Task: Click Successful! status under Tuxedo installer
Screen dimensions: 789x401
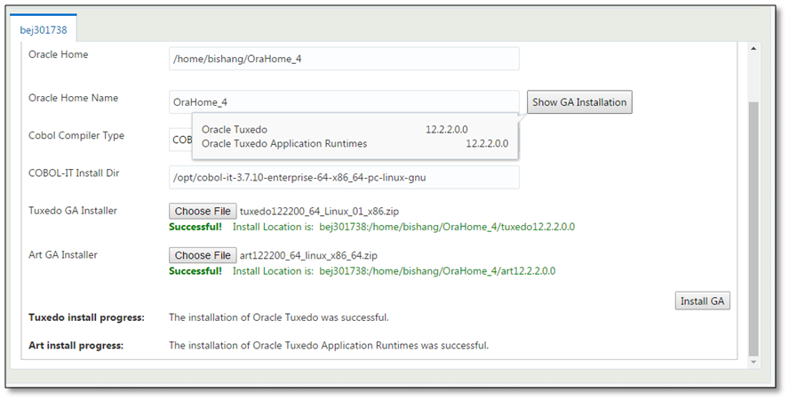Action: [x=195, y=227]
